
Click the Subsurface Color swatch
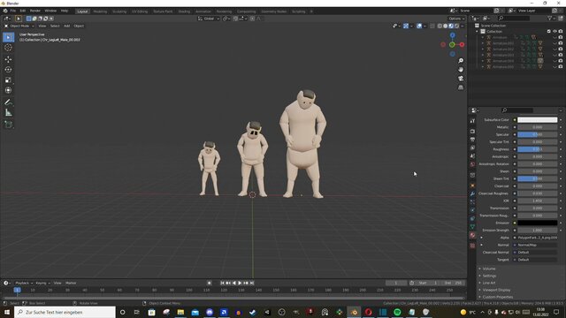tap(537, 120)
